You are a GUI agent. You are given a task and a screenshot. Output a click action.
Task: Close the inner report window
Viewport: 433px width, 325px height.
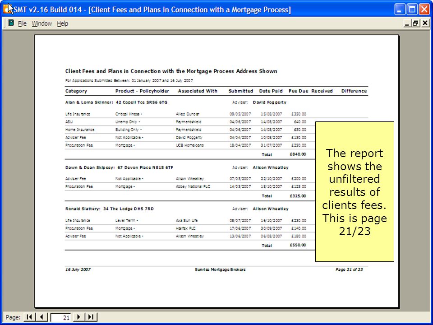pos(425,23)
